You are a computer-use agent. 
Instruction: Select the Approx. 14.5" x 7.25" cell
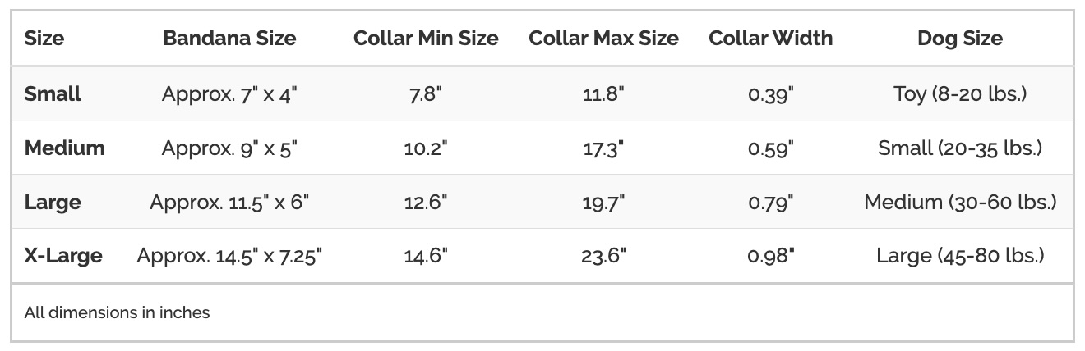pos(229,255)
